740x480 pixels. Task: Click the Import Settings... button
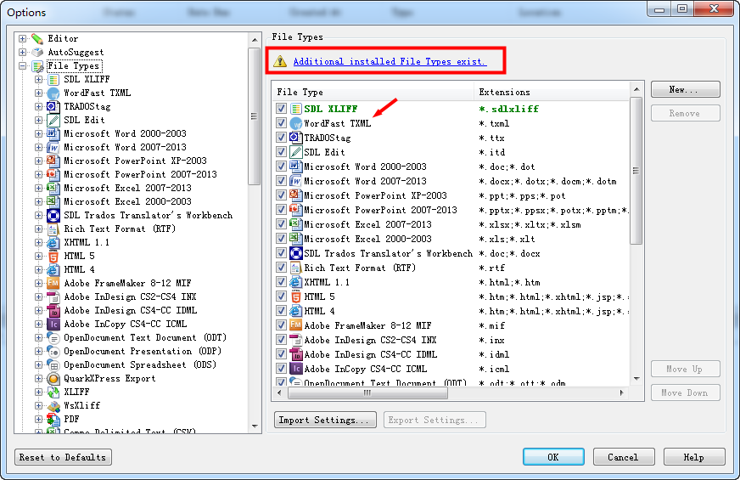(x=325, y=420)
